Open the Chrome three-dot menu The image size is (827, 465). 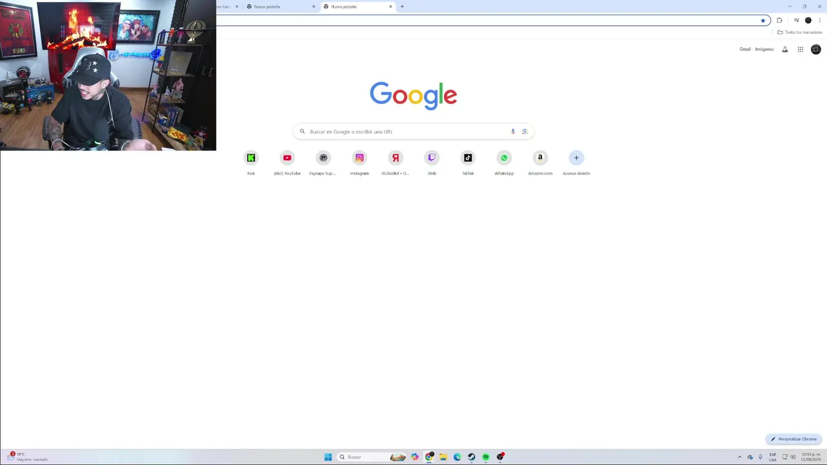pos(820,21)
